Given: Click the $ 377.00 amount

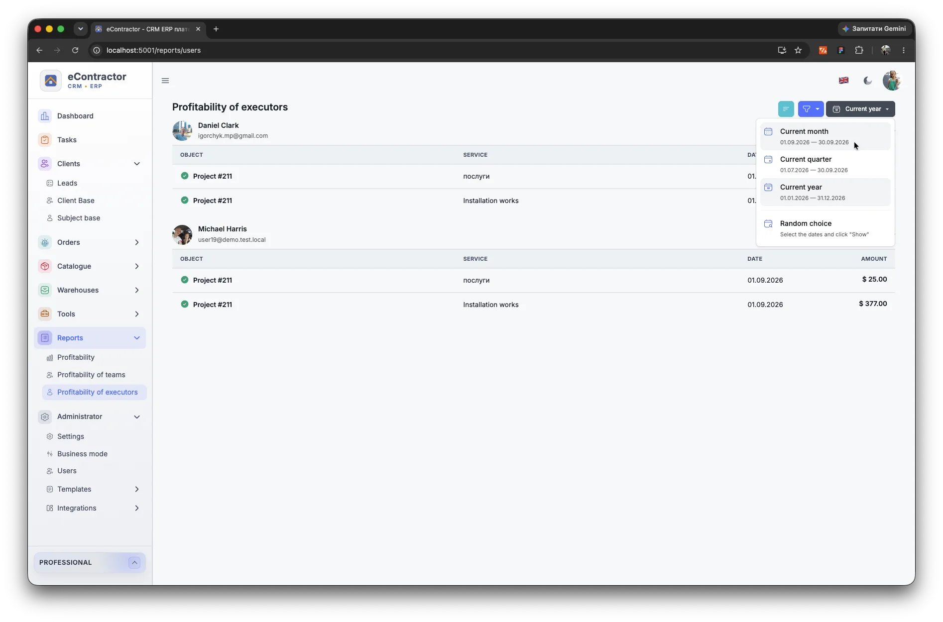Looking at the screenshot, I should pyautogui.click(x=873, y=304).
